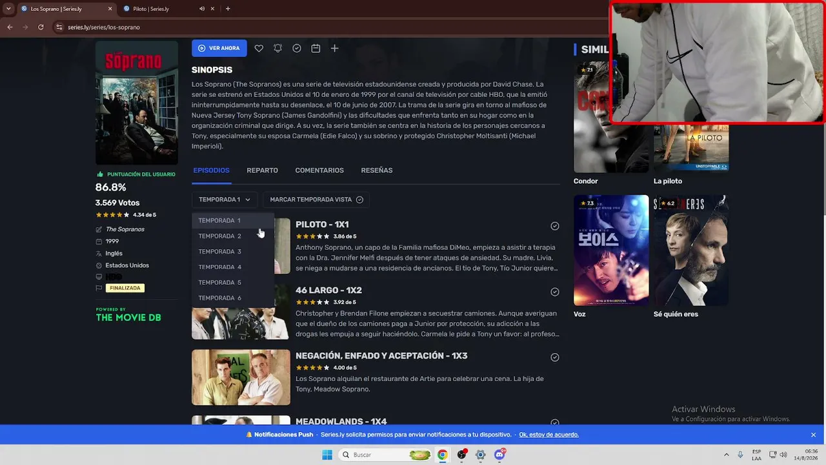Screen dimensions: 826x465
Task: Open The Movie DB credit link
Action: click(128, 315)
